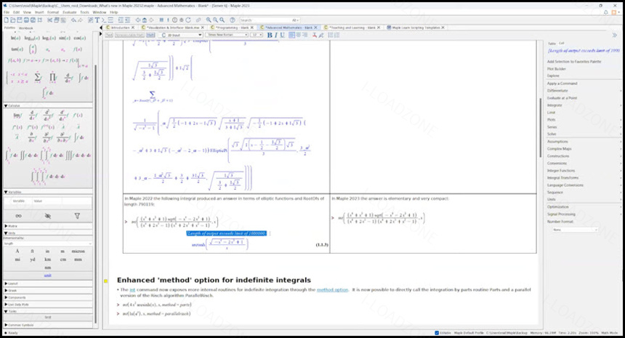Insert the triple integral f dx dy dz template
The width and height of the screenshot is (625, 338).
[78, 155]
